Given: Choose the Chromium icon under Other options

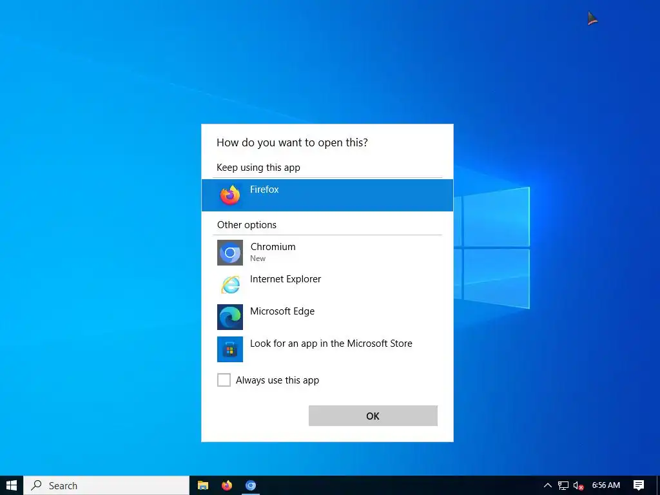Looking at the screenshot, I should tap(230, 253).
